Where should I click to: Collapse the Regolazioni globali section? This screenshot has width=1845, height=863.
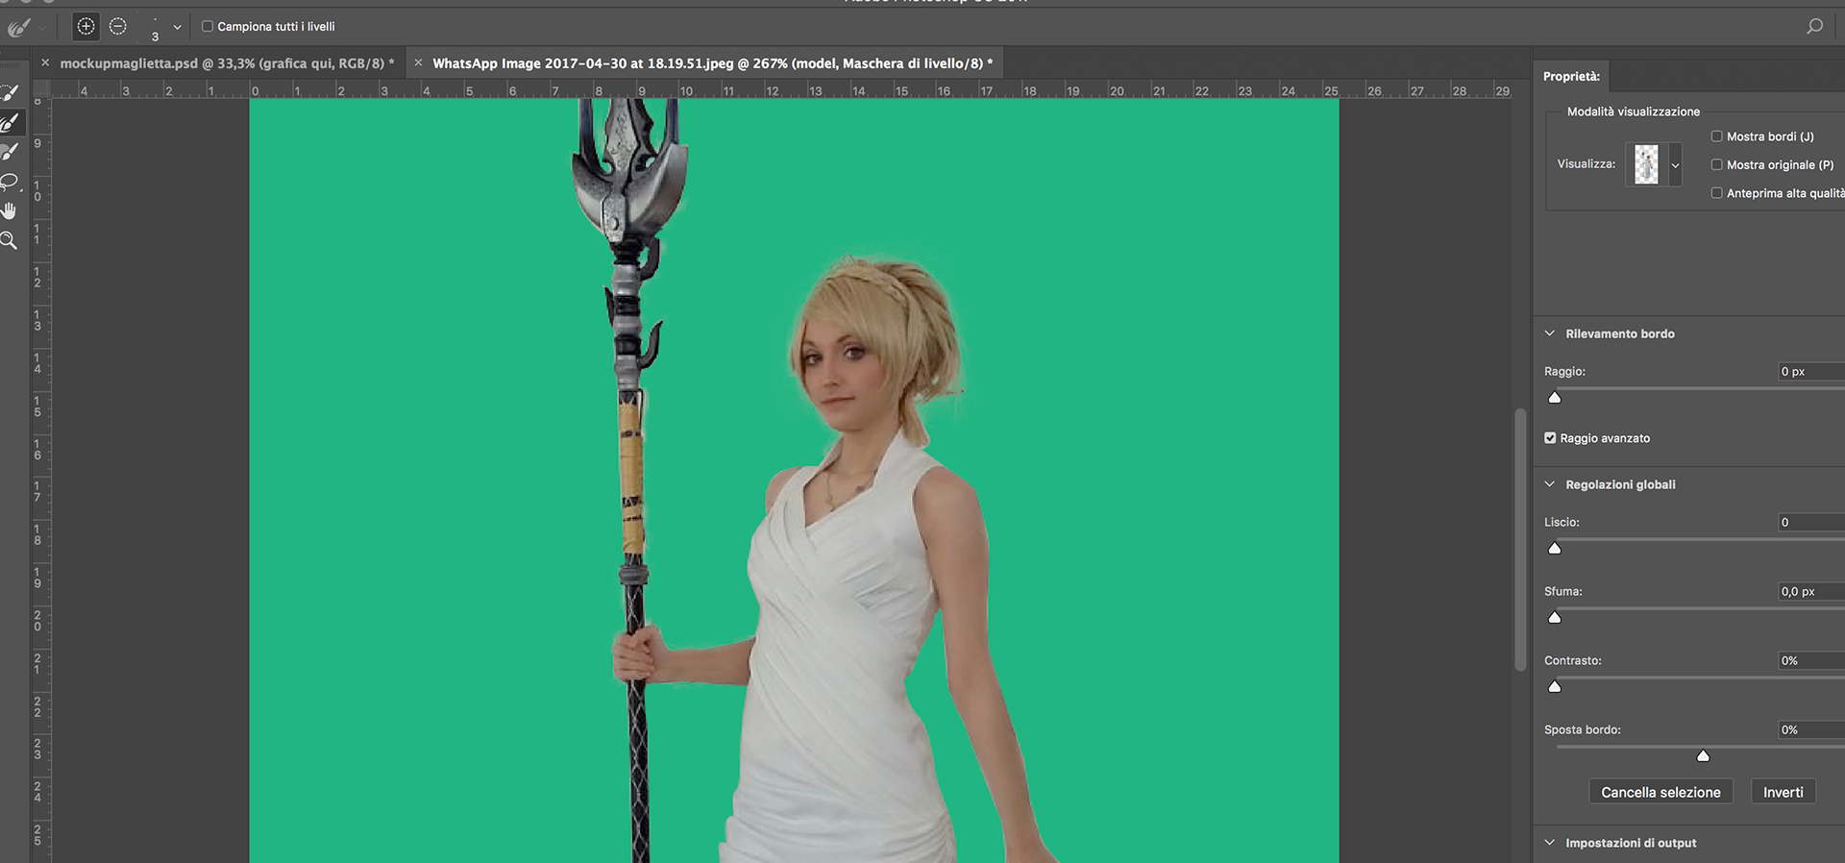(x=1549, y=484)
